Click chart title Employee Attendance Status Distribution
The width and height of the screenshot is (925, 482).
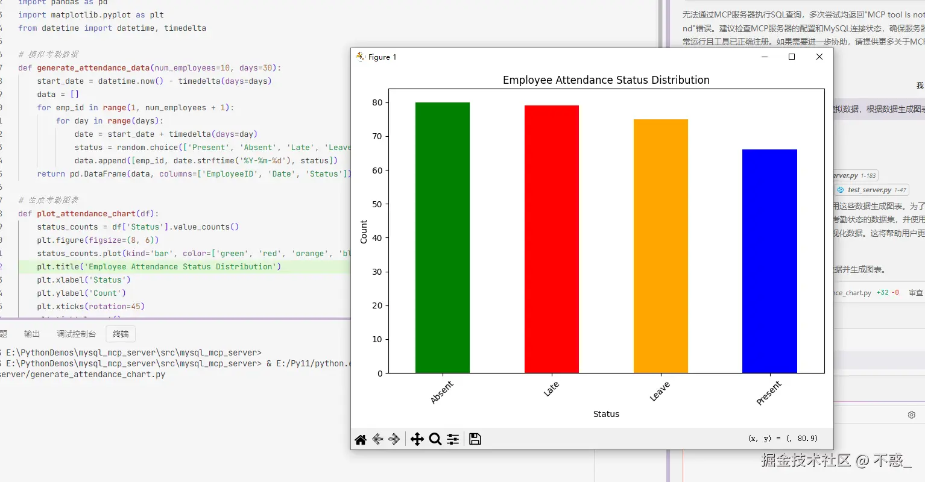[606, 80]
